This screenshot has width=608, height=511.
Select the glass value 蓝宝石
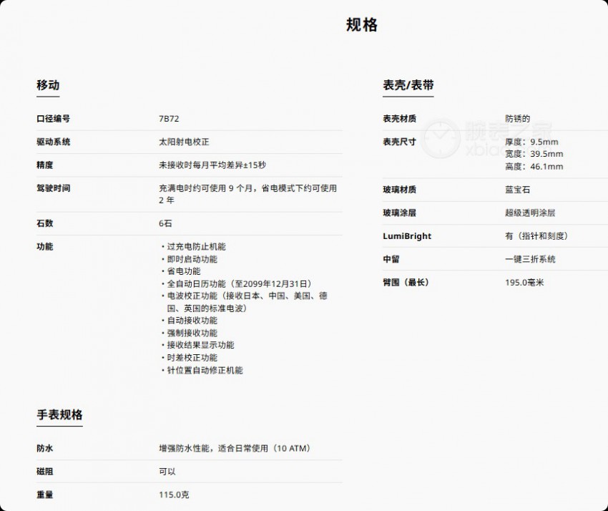(x=517, y=190)
